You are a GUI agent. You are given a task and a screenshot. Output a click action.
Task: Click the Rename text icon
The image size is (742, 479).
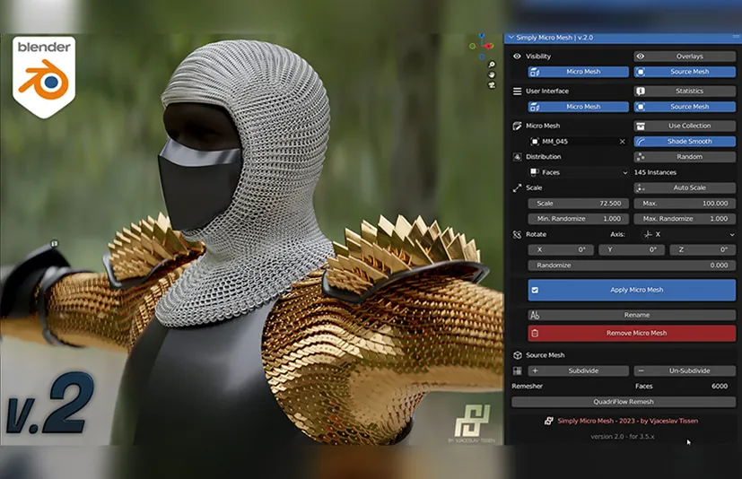pos(535,315)
